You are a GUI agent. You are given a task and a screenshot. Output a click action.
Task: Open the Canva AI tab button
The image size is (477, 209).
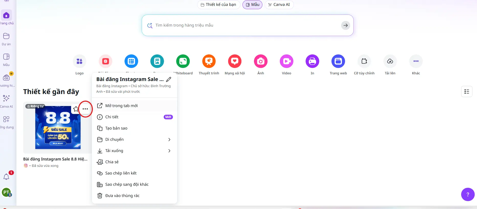[279, 5]
